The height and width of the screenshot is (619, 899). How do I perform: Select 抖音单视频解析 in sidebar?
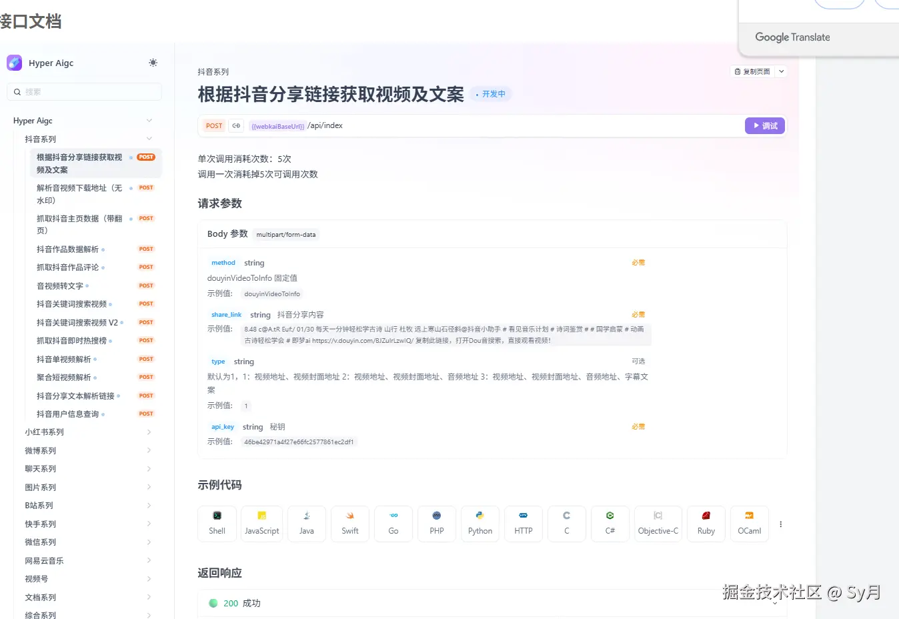(95, 359)
